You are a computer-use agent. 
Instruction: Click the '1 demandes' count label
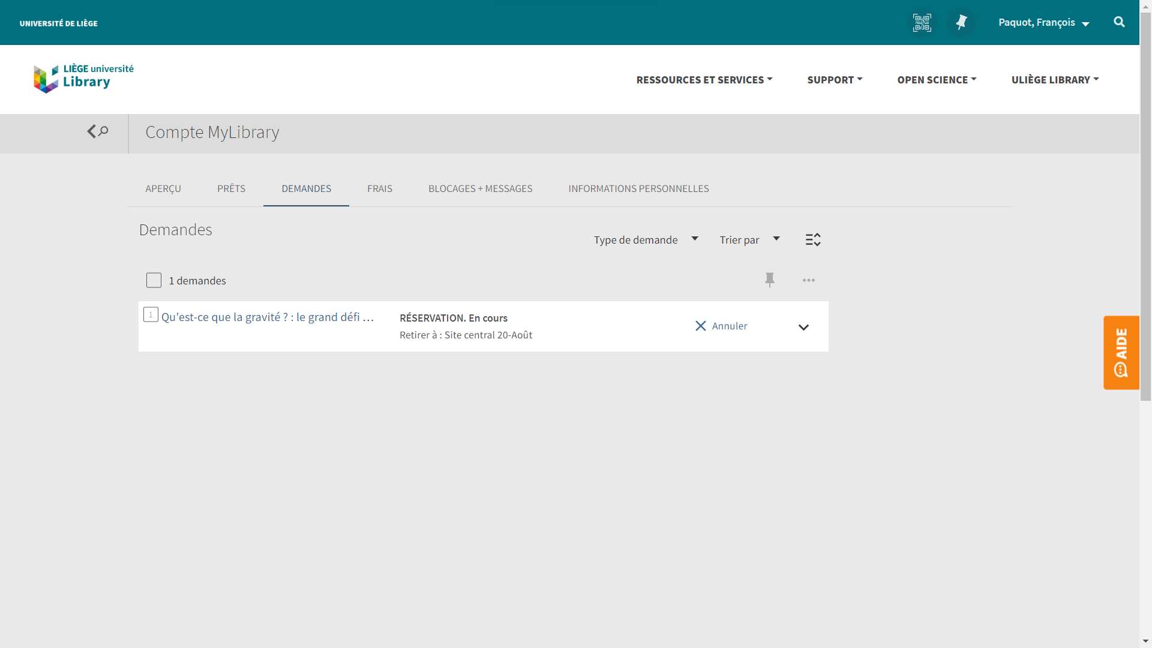tap(197, 281)
